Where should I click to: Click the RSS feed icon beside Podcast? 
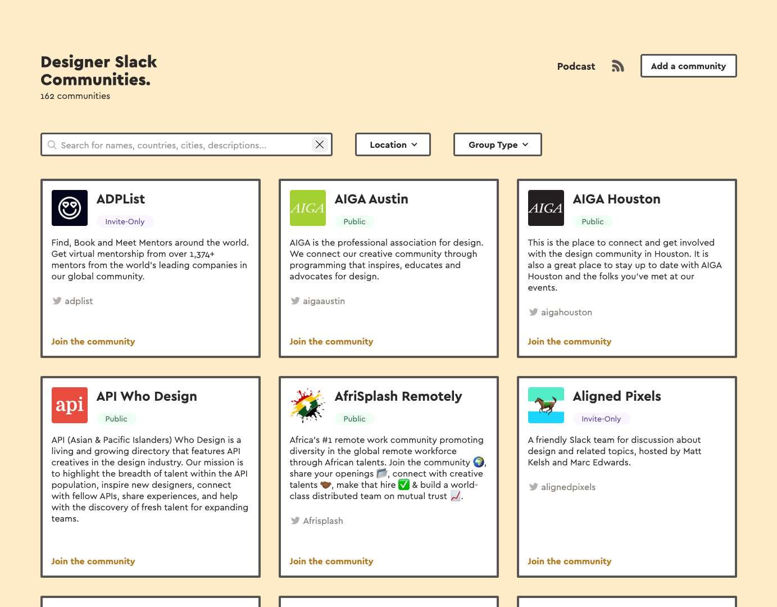pyautogui.click(x=617, y=66)
